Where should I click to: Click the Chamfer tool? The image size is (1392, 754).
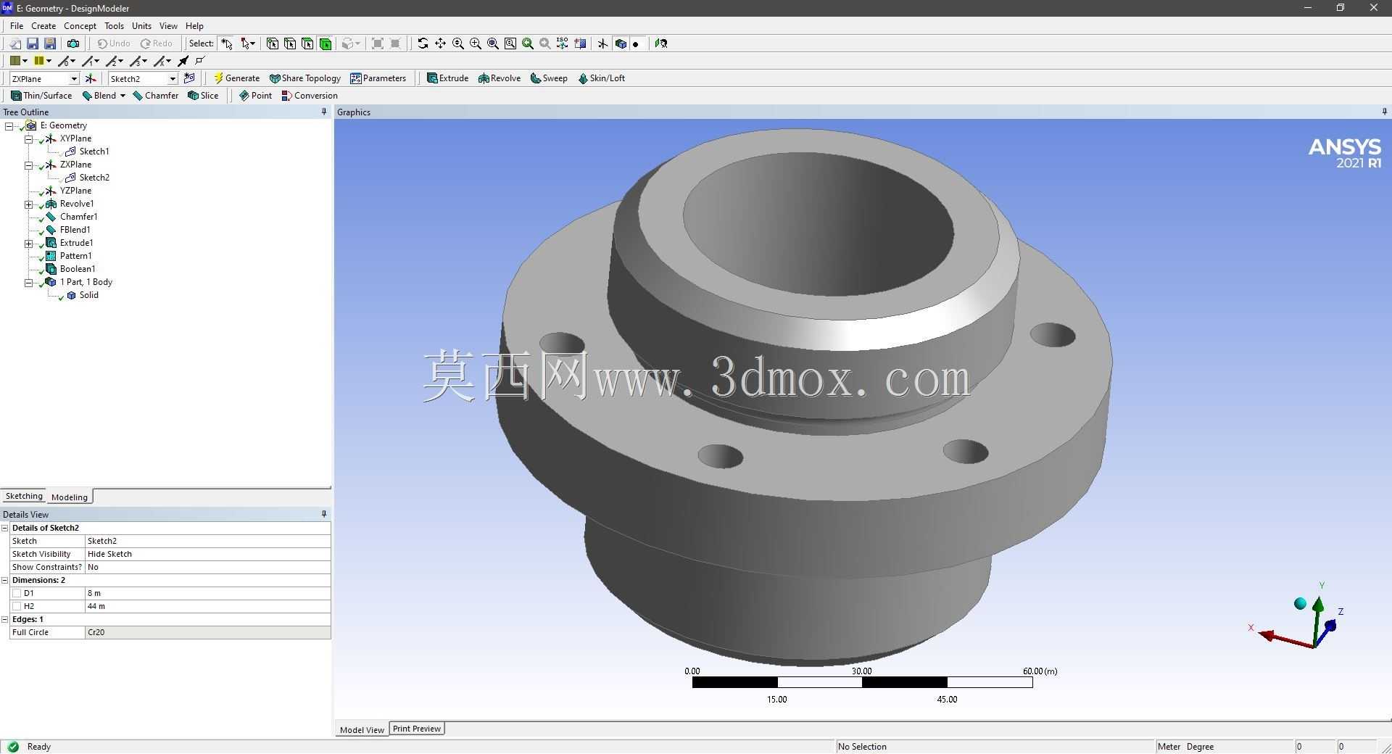155,96
